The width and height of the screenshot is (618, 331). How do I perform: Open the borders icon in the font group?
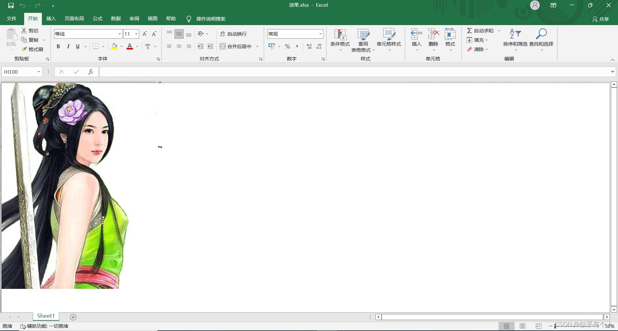(96, 46)
